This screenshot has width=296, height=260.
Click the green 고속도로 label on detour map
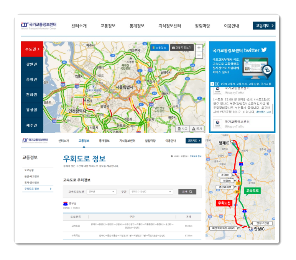252,191
